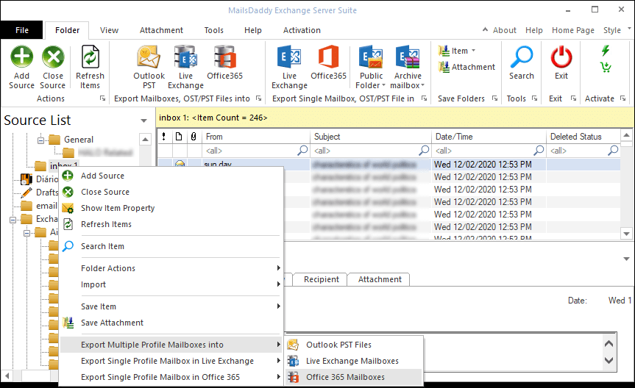This screenshot has height=388, width=635.
Task: Choose Search Item from context menu
Action: pyautogui.click(x=171, y=246)
